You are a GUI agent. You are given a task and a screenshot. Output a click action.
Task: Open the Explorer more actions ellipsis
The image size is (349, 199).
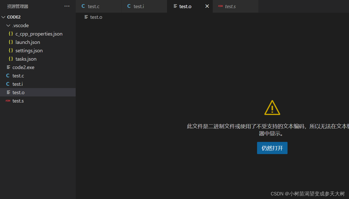pyautogui.click(x=67, y=6)
